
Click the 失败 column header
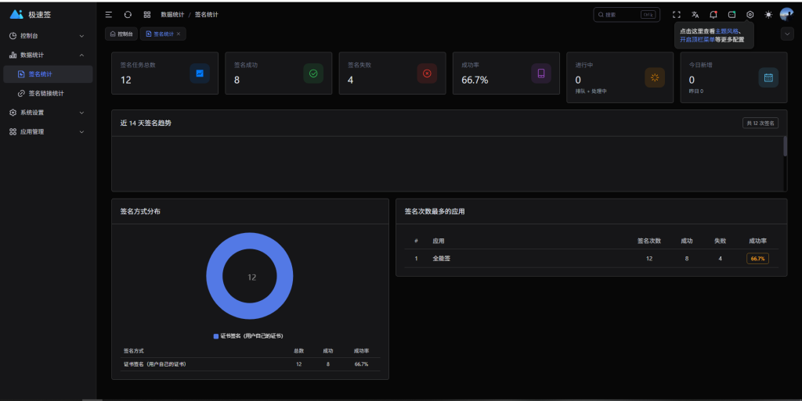721,241
